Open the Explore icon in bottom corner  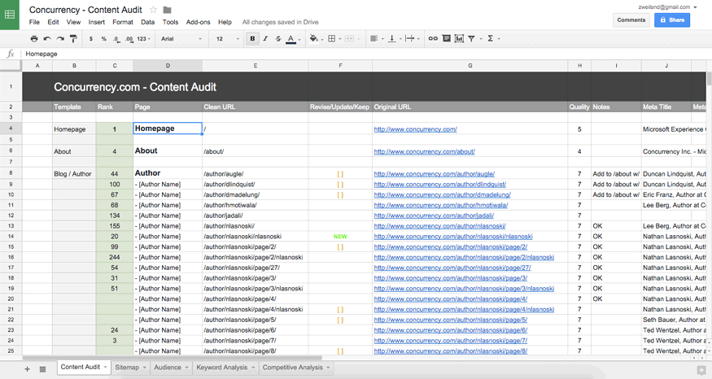701,370
